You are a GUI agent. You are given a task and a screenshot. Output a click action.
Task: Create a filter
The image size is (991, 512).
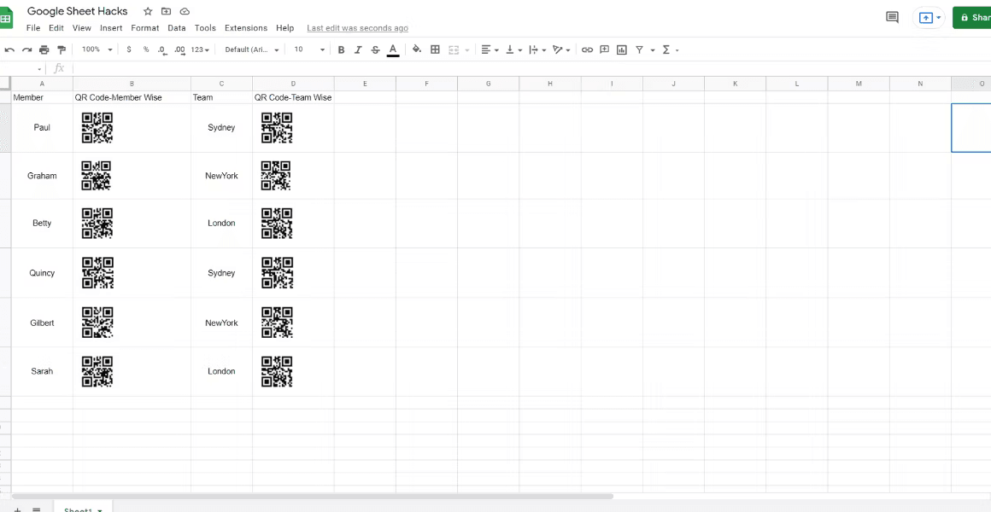point(639,49)
